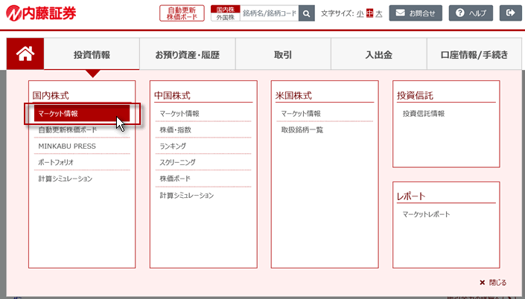
Task: Open the 取引 tab
Action: pos(282,54)
